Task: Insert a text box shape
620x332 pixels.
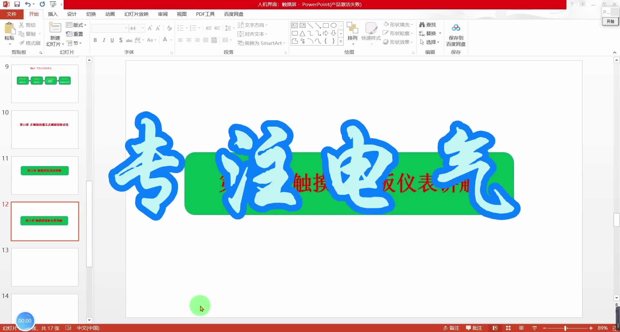Action: coord(294,25)
